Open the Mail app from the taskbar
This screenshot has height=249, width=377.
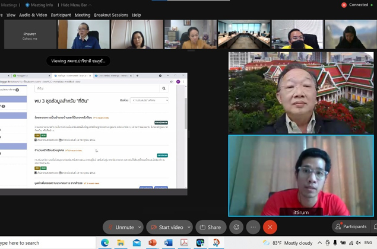137,242
